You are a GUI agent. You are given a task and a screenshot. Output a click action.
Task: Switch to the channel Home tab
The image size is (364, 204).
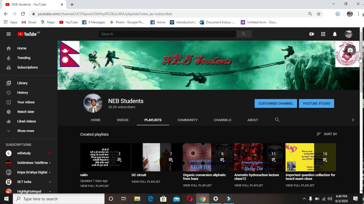tap(96, 120)
